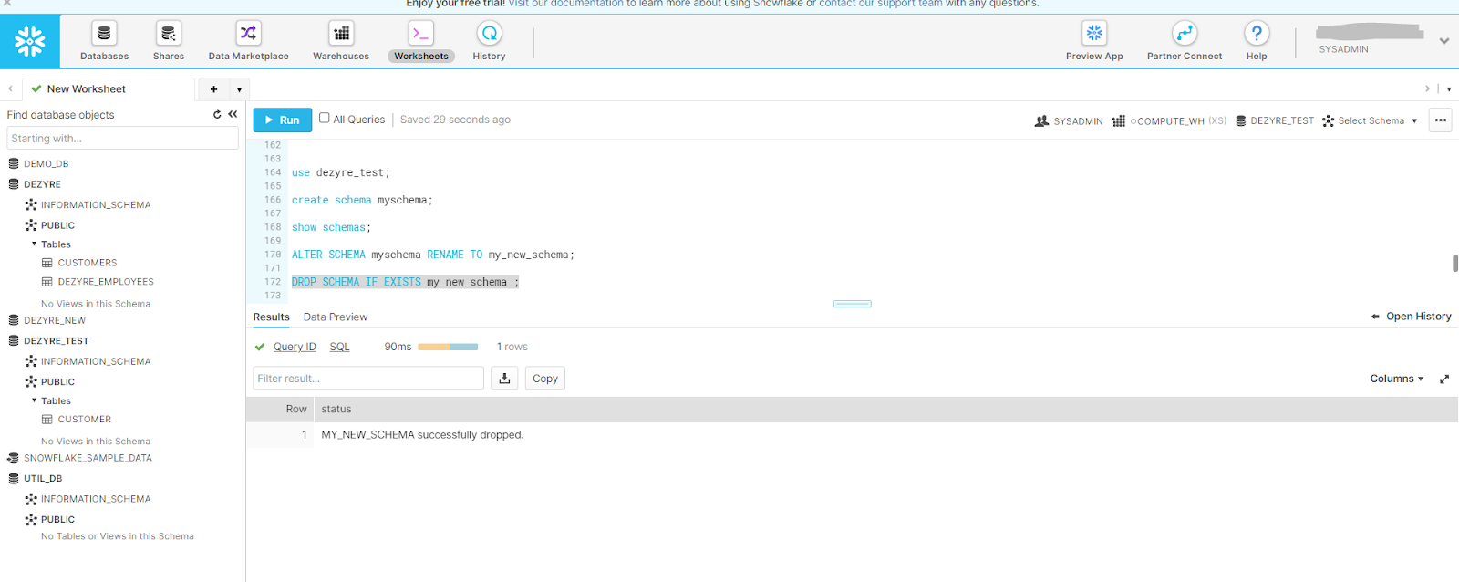Switch to the Data Preview tab
This screenshot has height=582, width=1459.
336,317
